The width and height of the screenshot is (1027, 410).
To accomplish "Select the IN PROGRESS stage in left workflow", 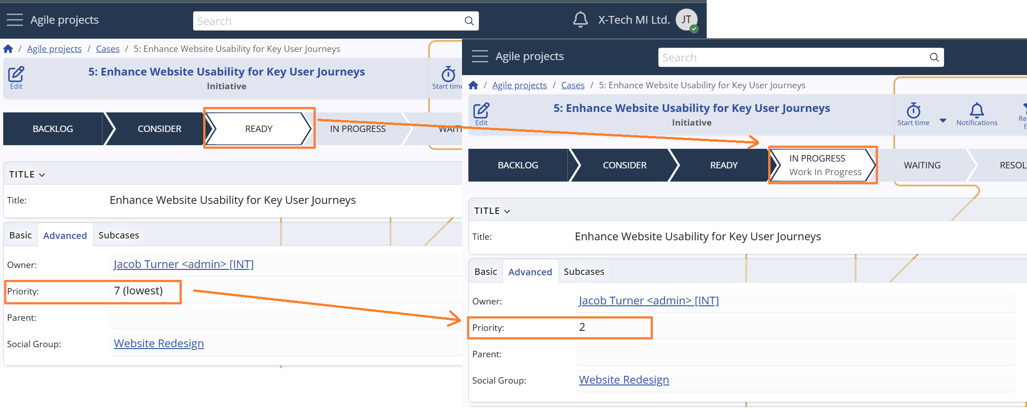I will click(358, 129).
